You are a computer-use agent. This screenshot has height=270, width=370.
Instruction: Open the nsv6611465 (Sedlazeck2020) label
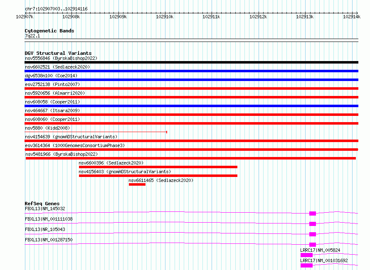tap(161, 180)
